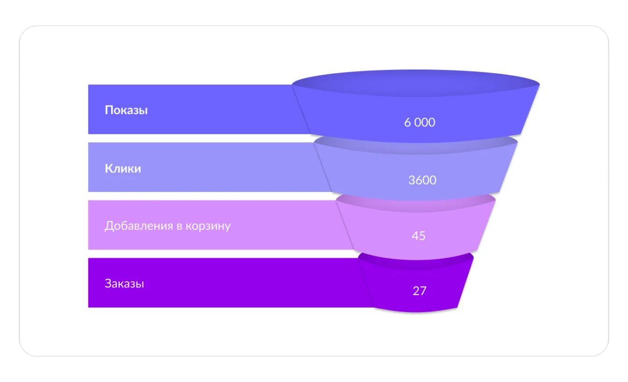The width and height of the screenshot is (628, 382).
Task: Click the dark elliptical top of the funnel
Action: pos(416,84)
